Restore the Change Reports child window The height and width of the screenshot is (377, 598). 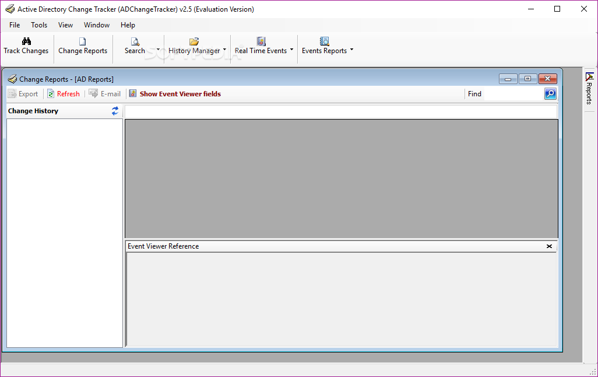(528, 79)
